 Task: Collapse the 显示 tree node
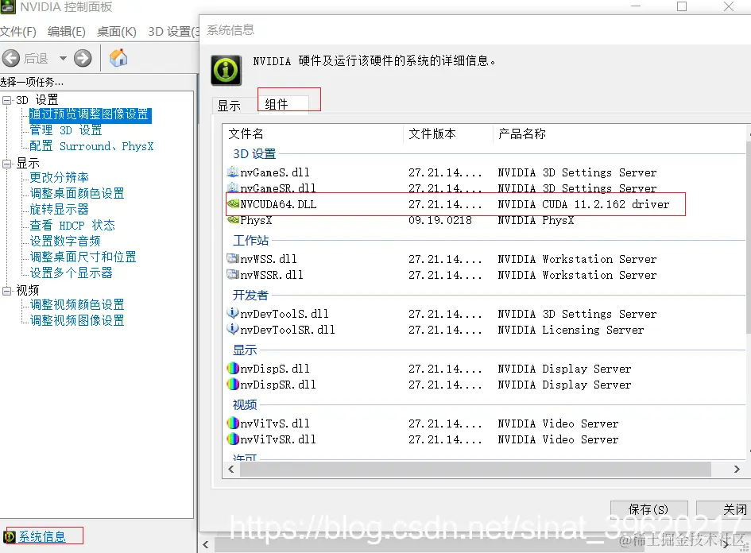click(x=6, y=164)
